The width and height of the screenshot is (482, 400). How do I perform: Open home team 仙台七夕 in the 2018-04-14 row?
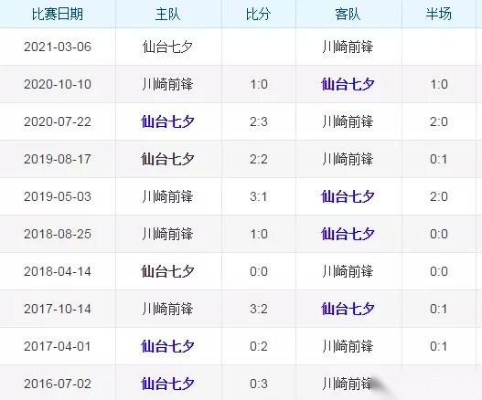tap(168, 271)
